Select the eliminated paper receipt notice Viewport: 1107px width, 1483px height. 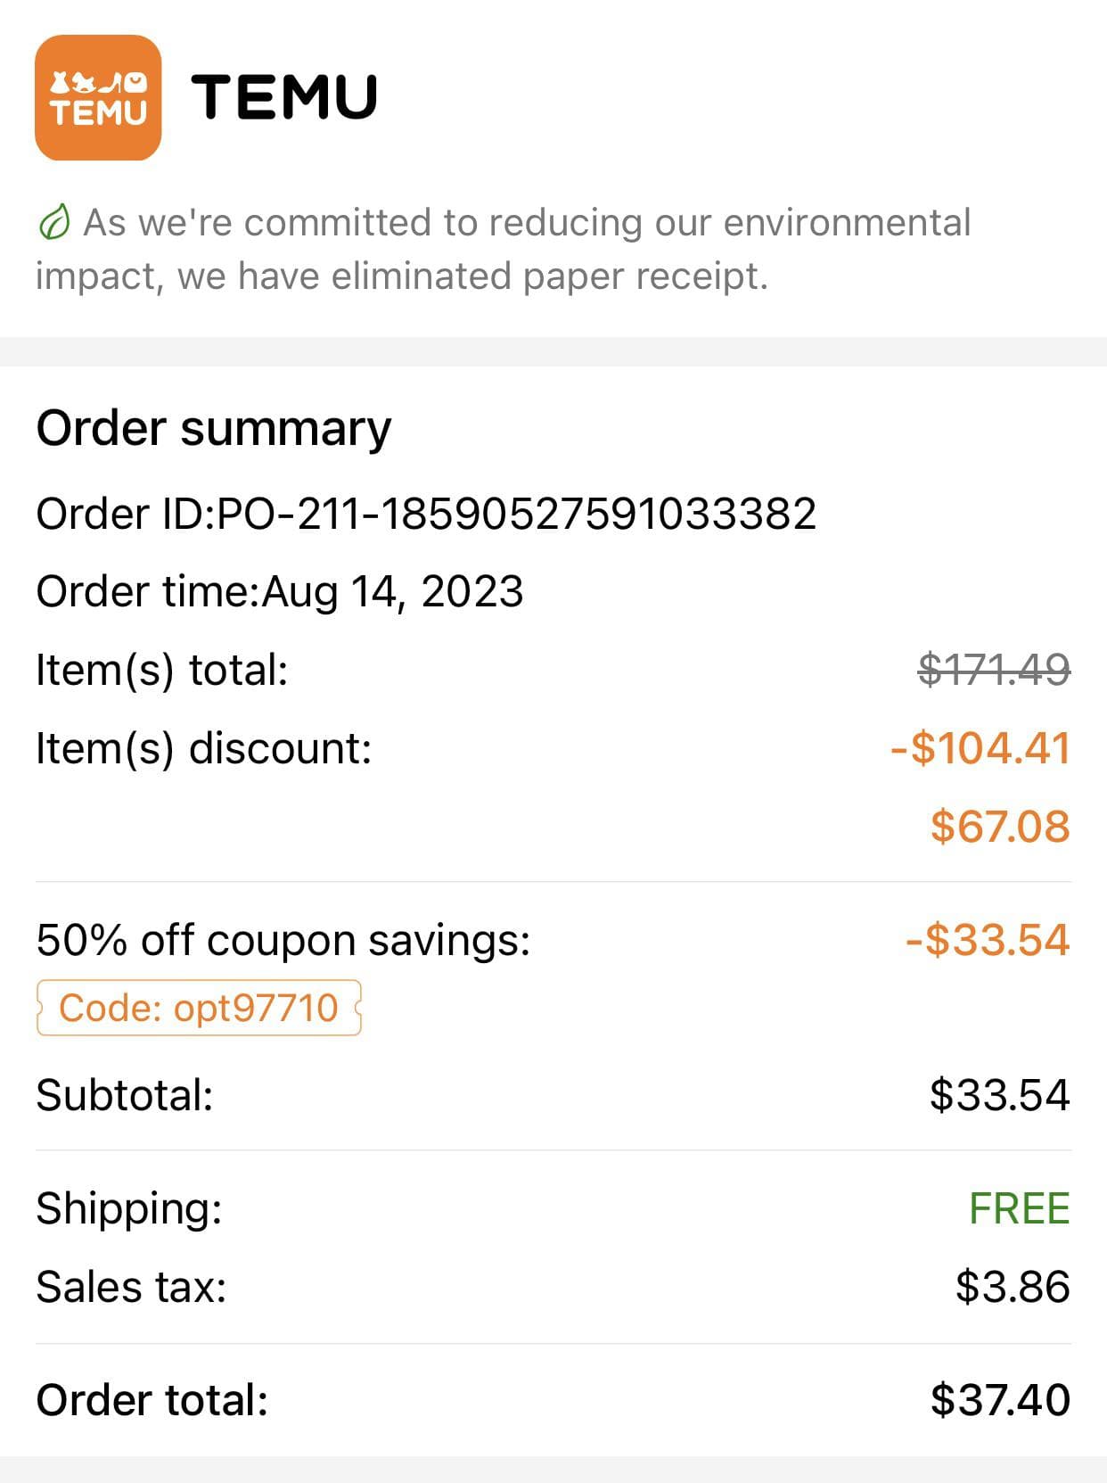504,249
